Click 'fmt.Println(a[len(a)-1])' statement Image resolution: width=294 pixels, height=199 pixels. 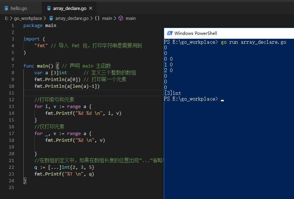(x=67, y=86)
